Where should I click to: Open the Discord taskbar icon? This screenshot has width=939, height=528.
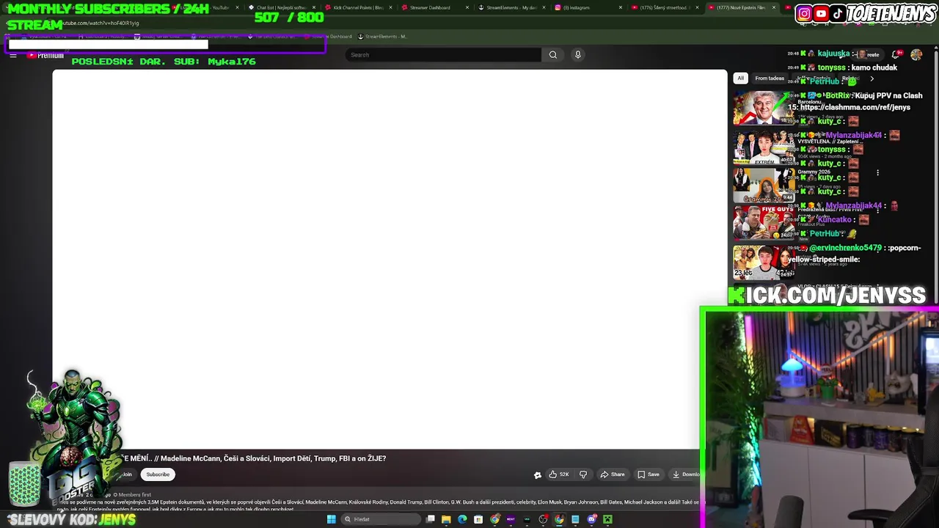point(591,519)
